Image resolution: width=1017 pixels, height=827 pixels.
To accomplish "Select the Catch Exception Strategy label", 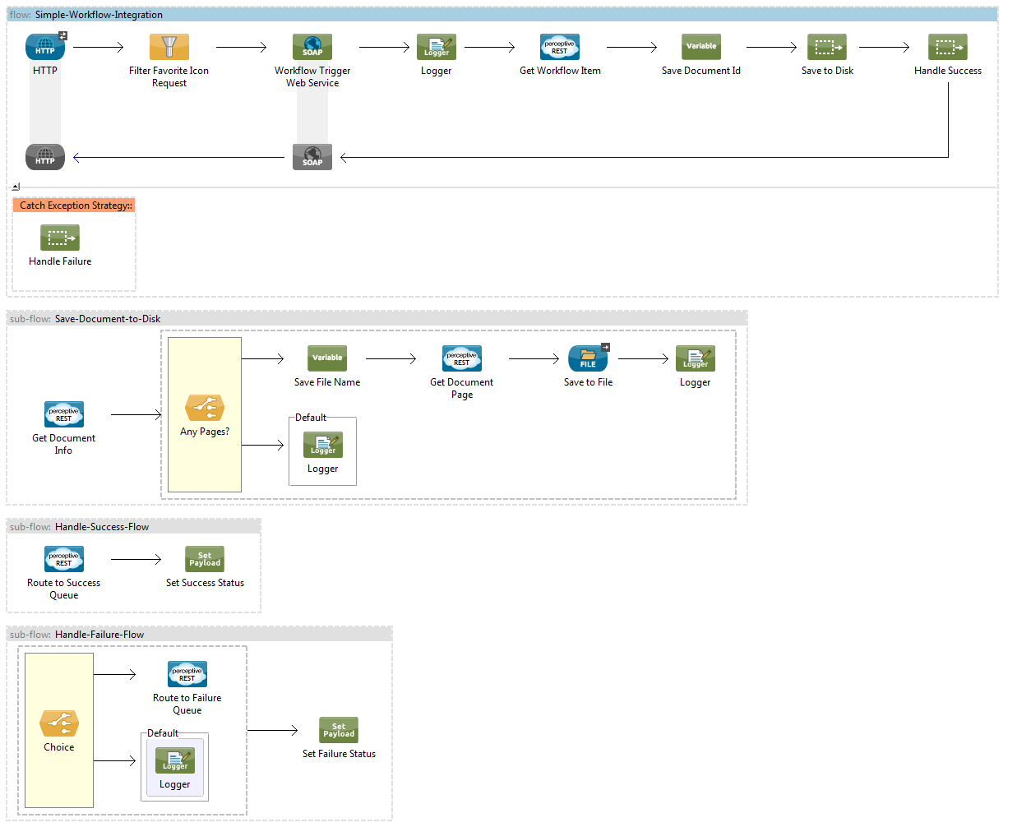I will click(x=74, y=206).
